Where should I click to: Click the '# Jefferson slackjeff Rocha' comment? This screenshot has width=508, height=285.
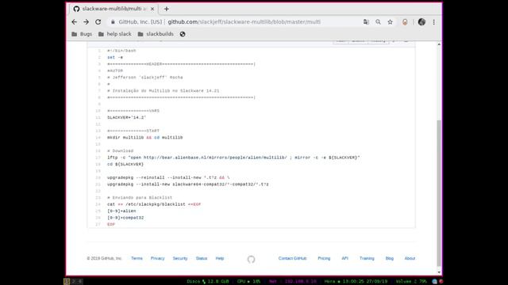click(x=144, y=78)
